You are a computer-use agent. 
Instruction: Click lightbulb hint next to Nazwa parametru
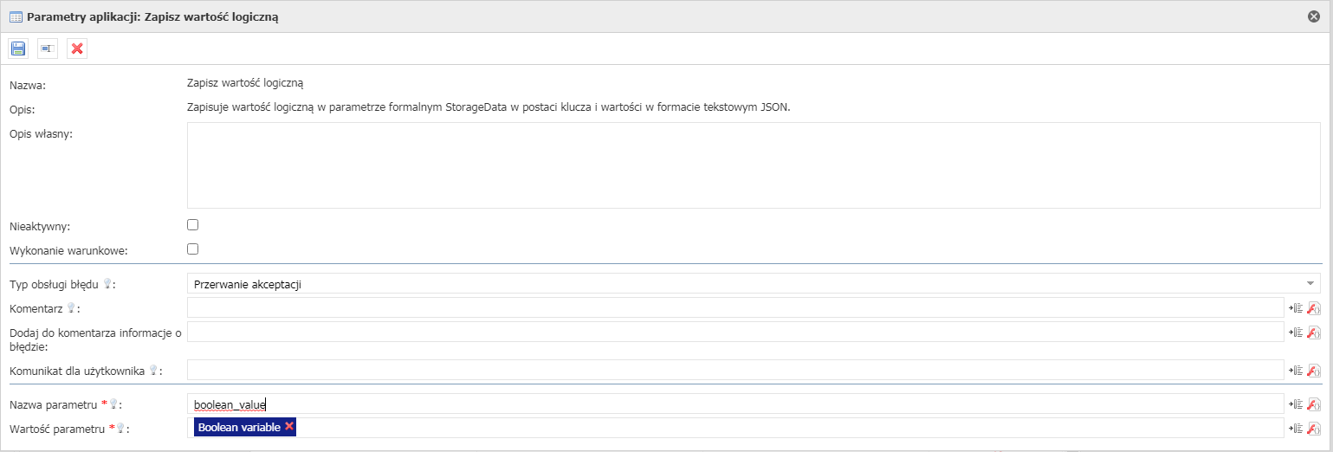(113, 404)
